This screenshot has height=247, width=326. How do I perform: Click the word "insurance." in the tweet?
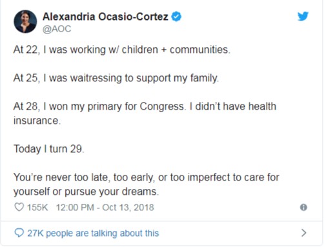(x=37, y=121)
